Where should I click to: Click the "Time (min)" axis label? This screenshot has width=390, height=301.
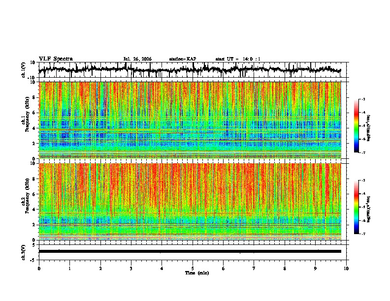point(197,273)
